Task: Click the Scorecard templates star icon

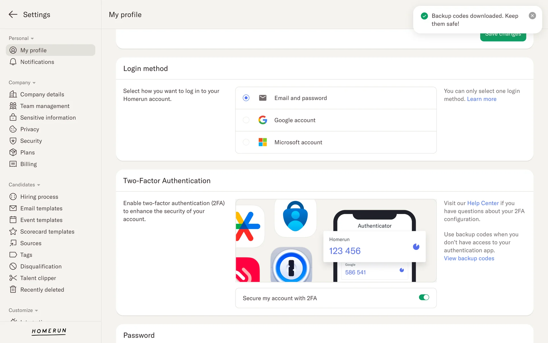Action: pos(13,232)
